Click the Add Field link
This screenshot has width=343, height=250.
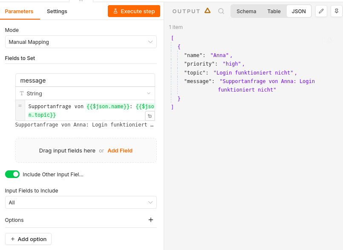pyautogui.click(x=120, y=150)
